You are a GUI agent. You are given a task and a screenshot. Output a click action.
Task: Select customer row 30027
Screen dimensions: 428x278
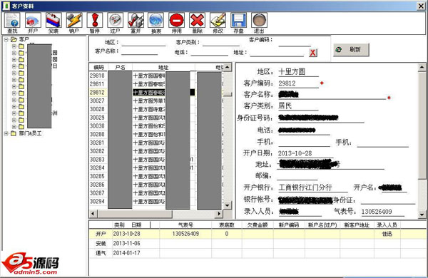pos(156,101)
